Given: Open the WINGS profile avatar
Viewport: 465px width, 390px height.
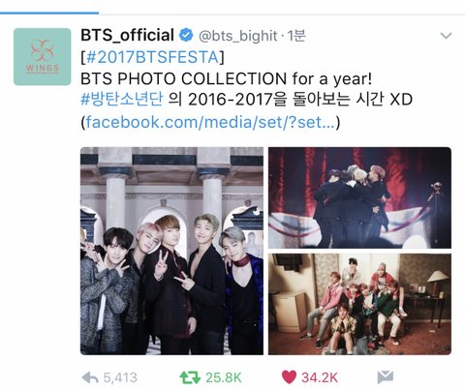Looking at the screenshot, I should click(x=43, y=57).
